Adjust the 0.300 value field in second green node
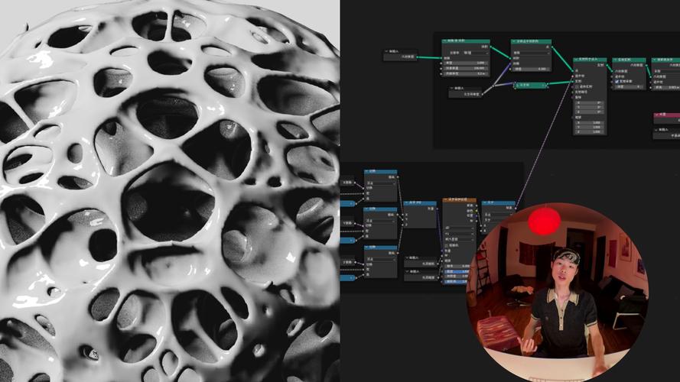The width and height of the screenshot is (680, 382). [x=532, y=70]
